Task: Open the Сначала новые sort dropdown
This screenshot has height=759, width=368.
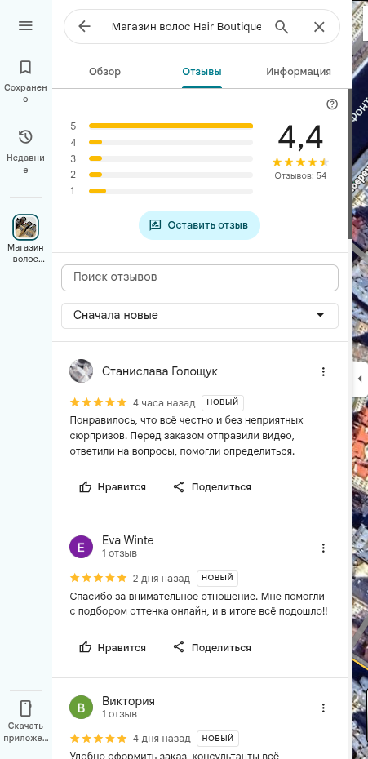Action: [x=199, y=316]
